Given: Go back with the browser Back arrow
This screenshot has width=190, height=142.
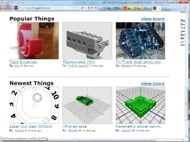Looking at the screenshot, I should [x=3, y=8].
